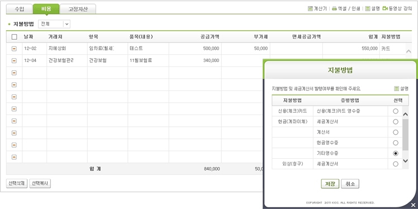418x209 pixels.
Task: Click the 날짜 column header
Action: pyautogui.click(x=28, y=37)
